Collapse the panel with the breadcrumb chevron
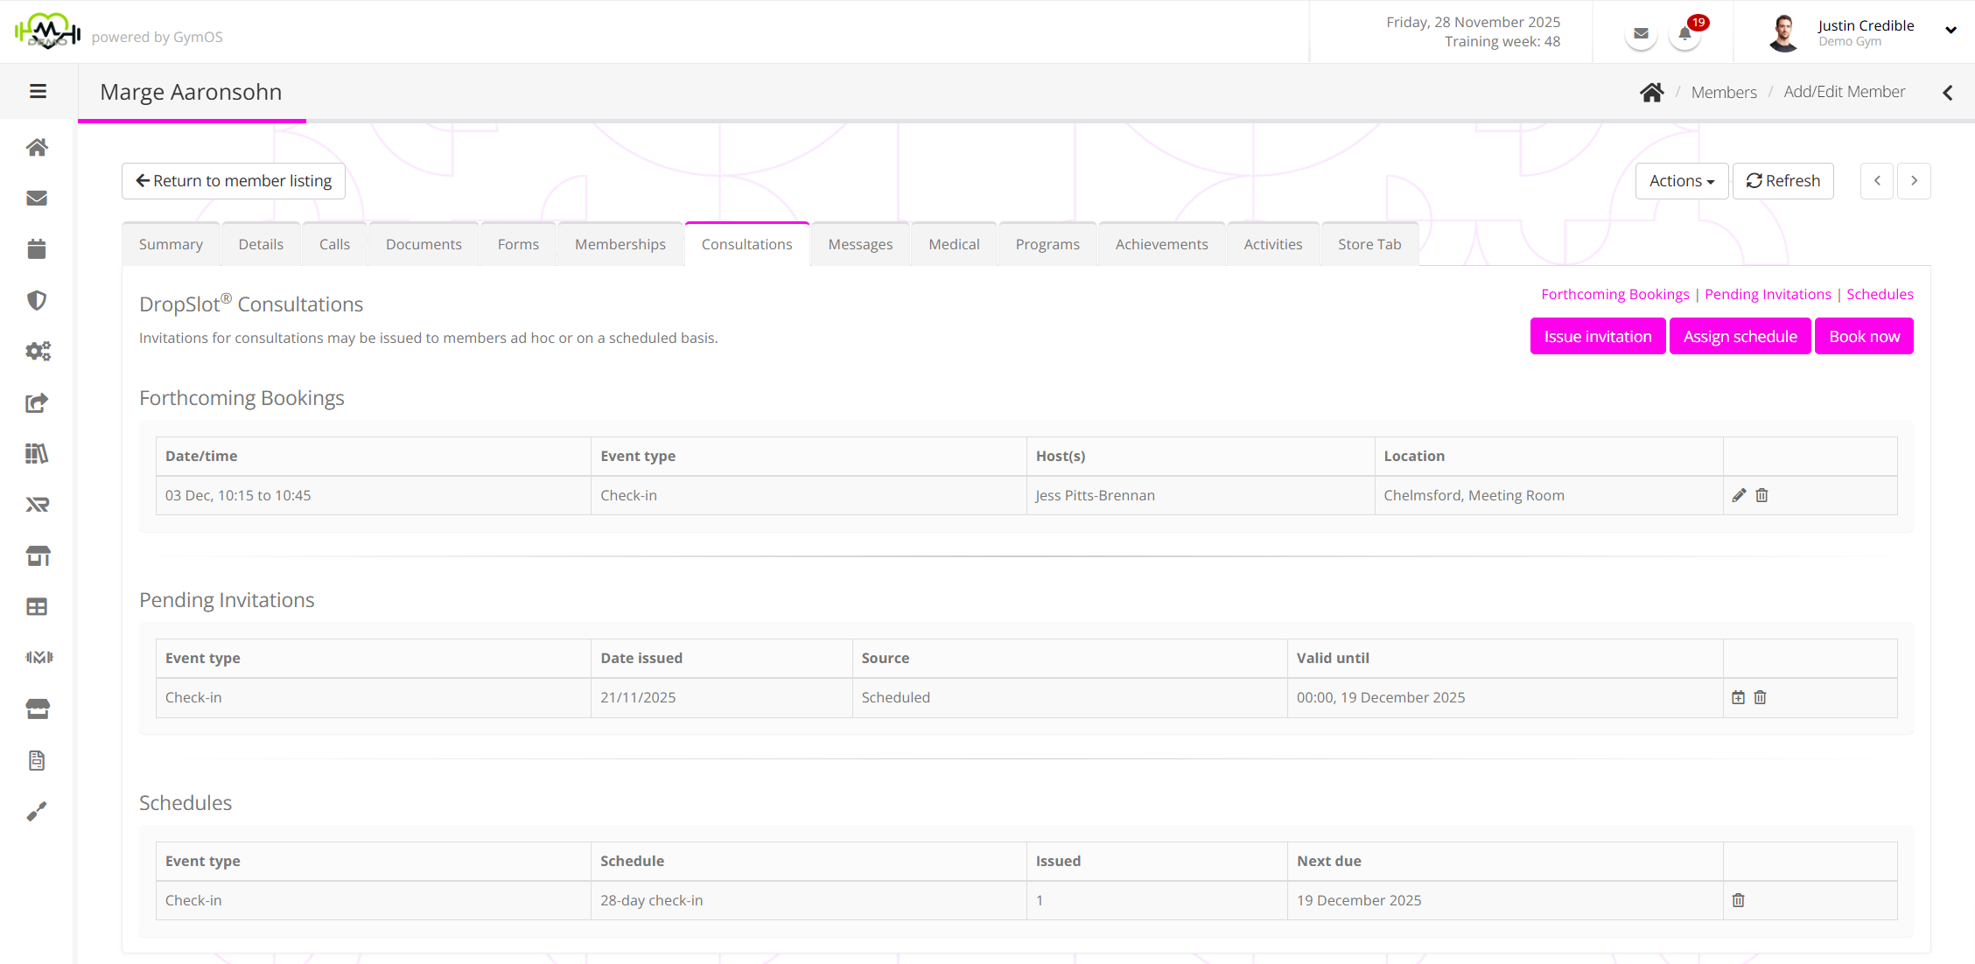Image resolution: width=1975 pixels, height=964 pixels. (x=1947, y=93)
